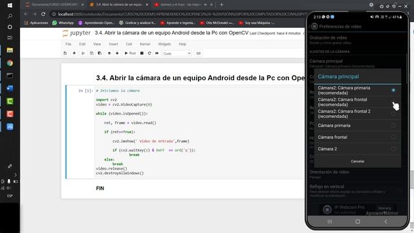Click the Jupyter save and checkpoint icon
Viewport: 414px width, 233px height.
[65, 53]
